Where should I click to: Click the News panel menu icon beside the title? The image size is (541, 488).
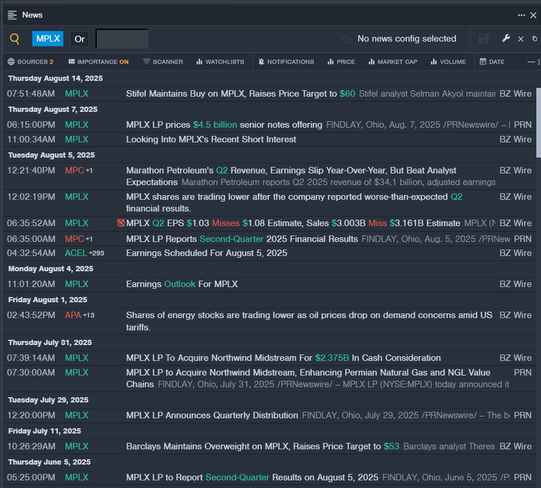coord(12,15)
